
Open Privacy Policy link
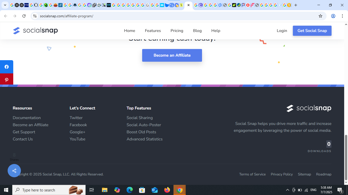click(282, 174)
